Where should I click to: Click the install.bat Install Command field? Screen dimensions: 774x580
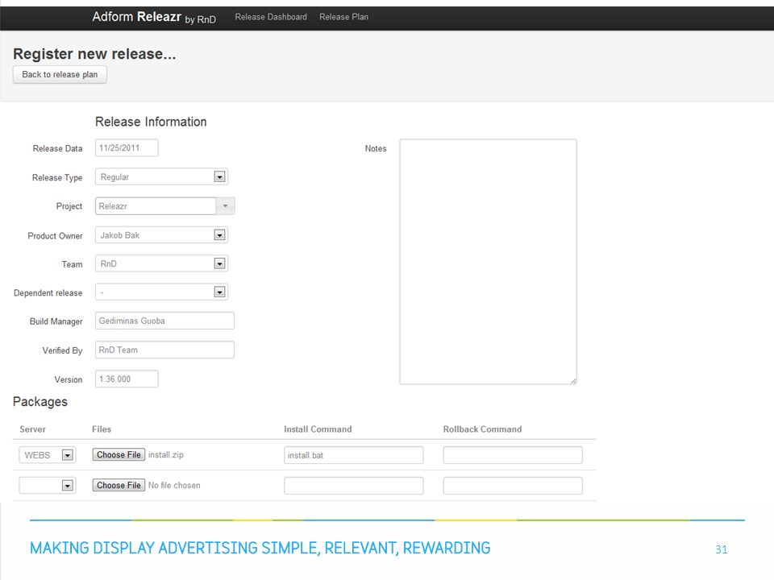pyautogui.click(x=354, y=455)
